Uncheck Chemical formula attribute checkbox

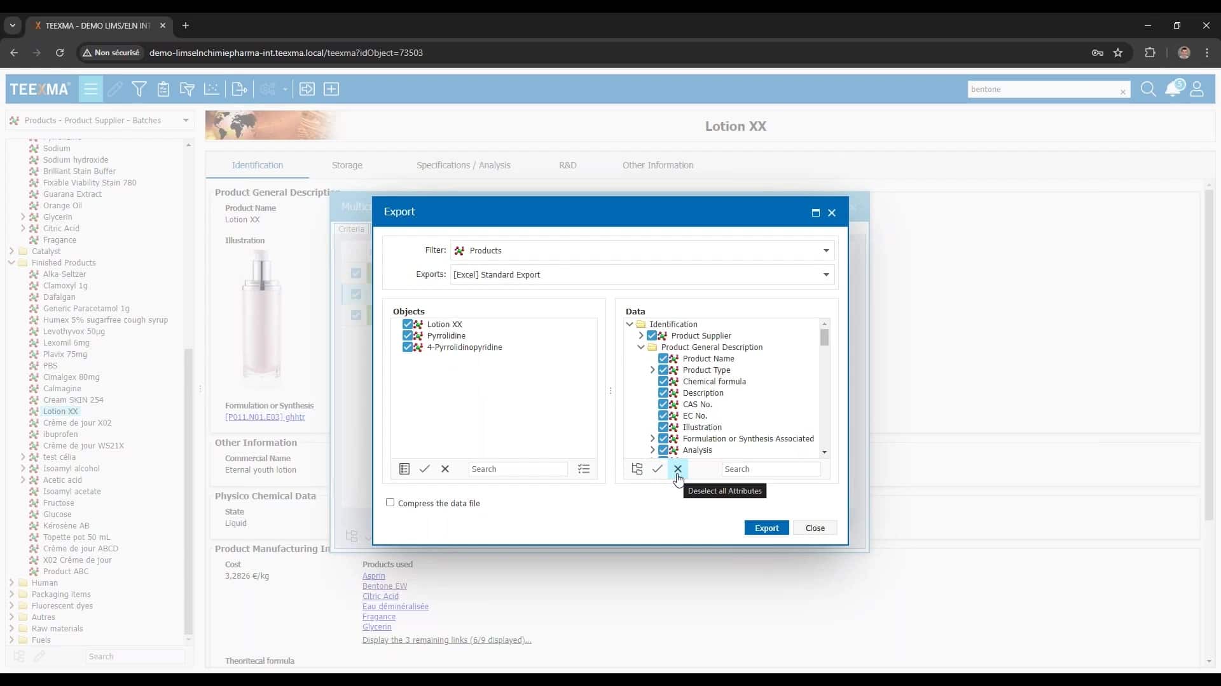click(x=663, y=381)
